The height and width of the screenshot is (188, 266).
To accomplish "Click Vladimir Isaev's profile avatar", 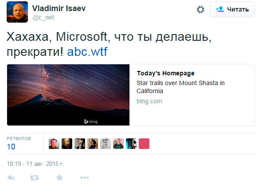I will tap(18, 12).
